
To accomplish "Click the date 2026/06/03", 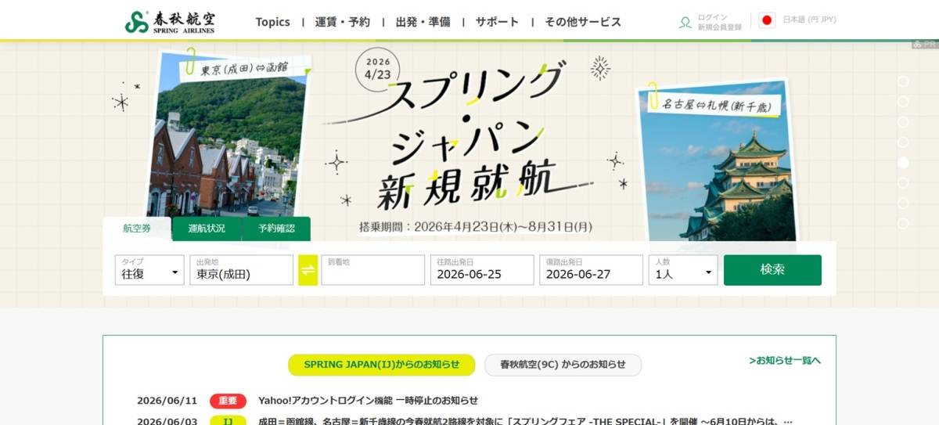I will (x=167, y=420).
